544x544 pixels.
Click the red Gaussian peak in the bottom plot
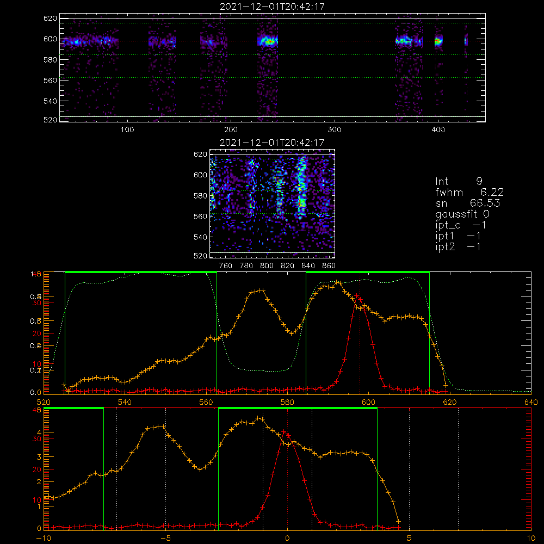point(284,432)
